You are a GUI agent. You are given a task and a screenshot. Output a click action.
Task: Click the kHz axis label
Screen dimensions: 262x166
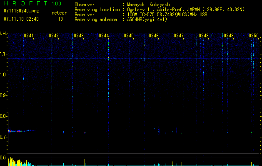(4, 34)
